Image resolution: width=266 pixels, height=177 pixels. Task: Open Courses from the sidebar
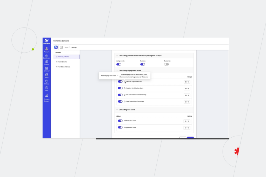click(x=46, y=62)
